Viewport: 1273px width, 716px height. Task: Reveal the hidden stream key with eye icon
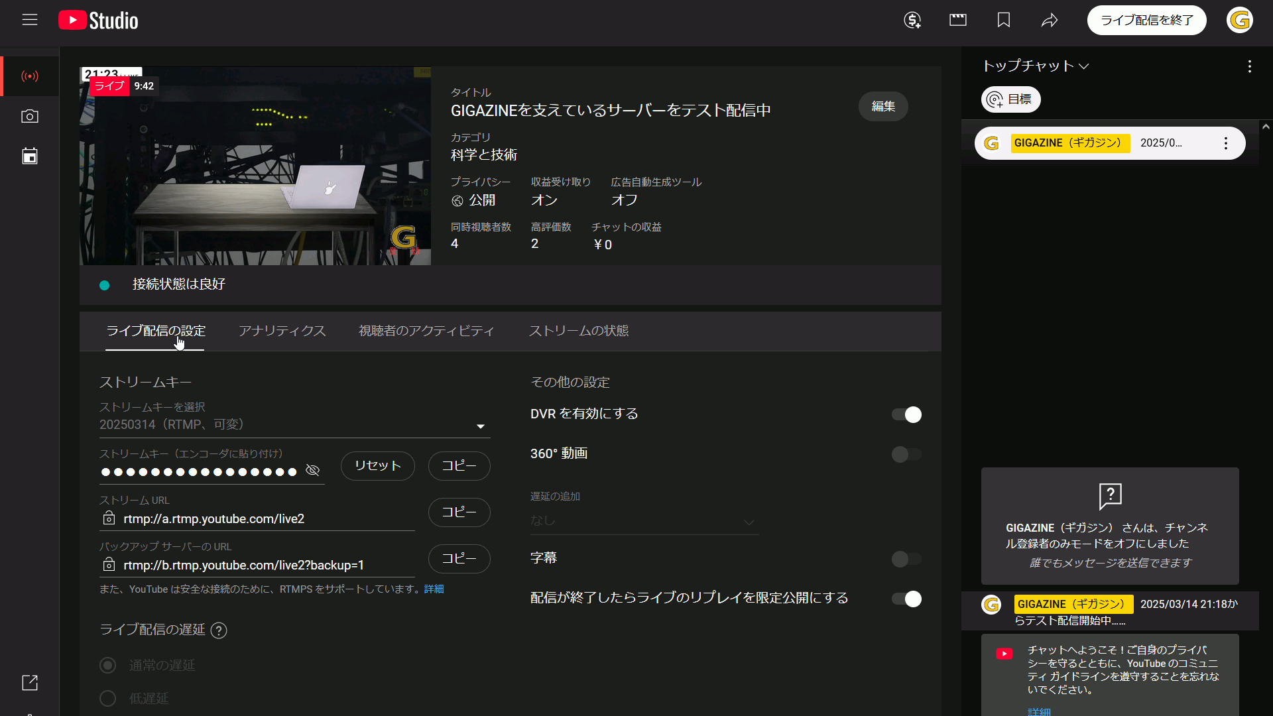coord(313,470)
